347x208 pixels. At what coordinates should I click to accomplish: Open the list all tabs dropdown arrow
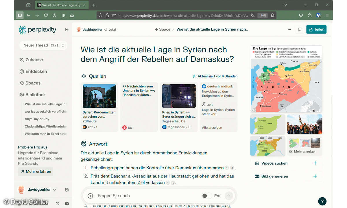coord(285,5)
